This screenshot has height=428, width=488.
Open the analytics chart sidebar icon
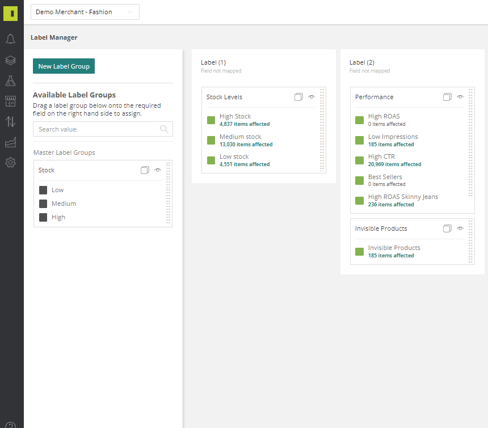pyautogui.click(x=11, y=142)
